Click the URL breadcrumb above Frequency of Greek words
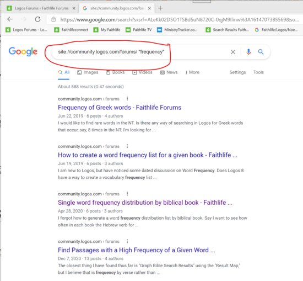Screen dimensions: 303x281 click(89, 99)
